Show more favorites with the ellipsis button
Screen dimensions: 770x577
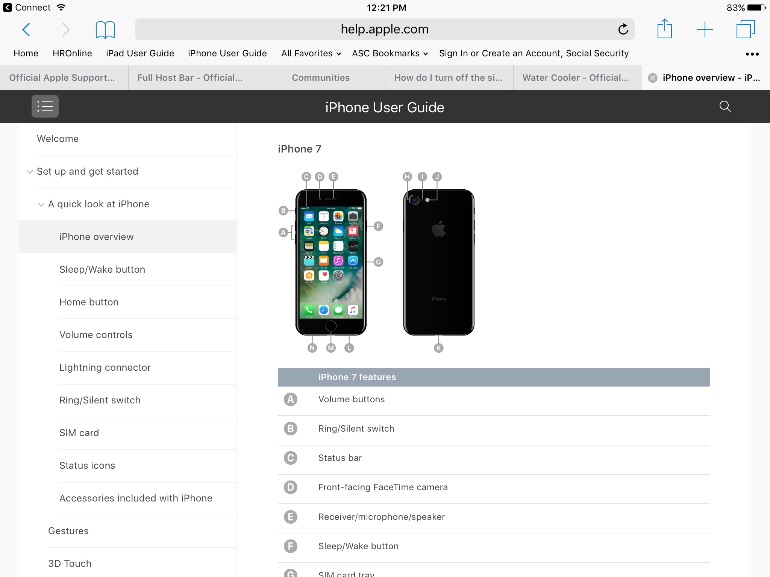752,54
